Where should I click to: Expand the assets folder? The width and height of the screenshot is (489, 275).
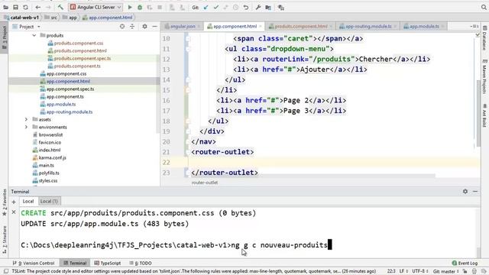point(26,119)
